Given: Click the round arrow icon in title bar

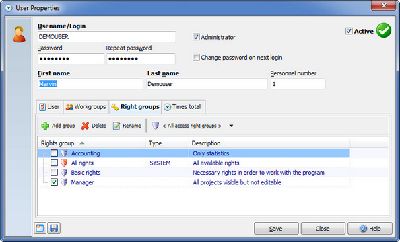Looking at the screenshot, I should (9, 8).
